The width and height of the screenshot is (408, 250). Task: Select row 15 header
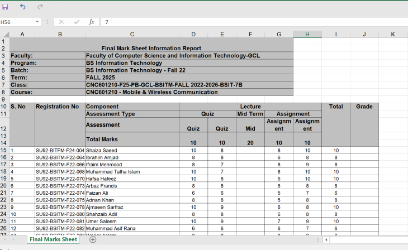click(x=4, y=150)
